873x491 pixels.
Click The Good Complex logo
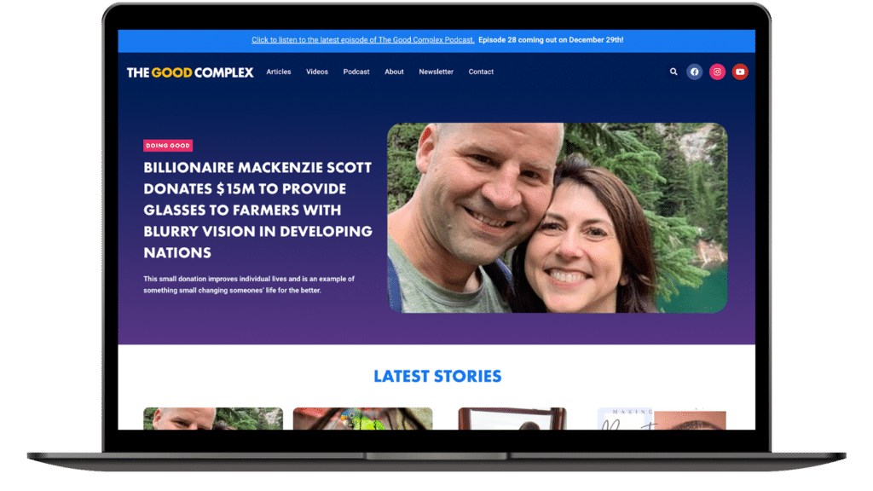click(x=190, y=72)
